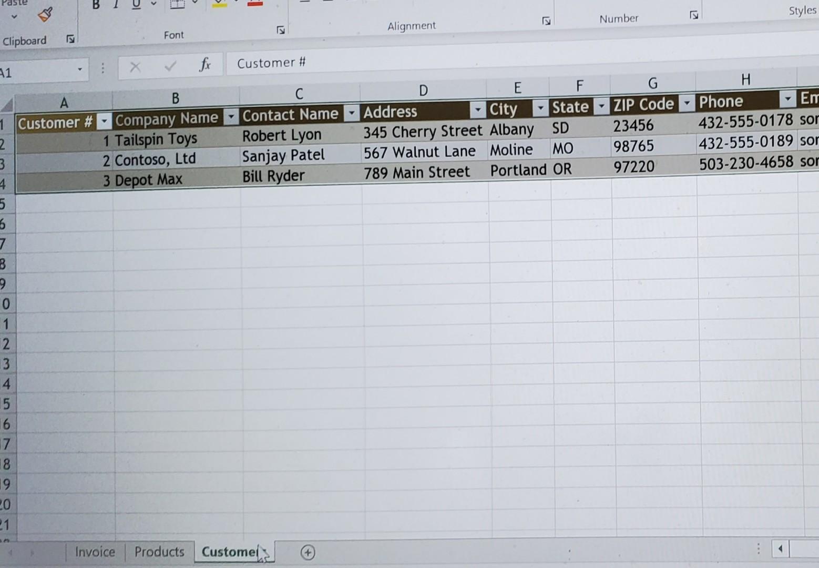The image size is (819, 568).
Task: Cancel entry using the X in formula bar
Action: [135, 66]
